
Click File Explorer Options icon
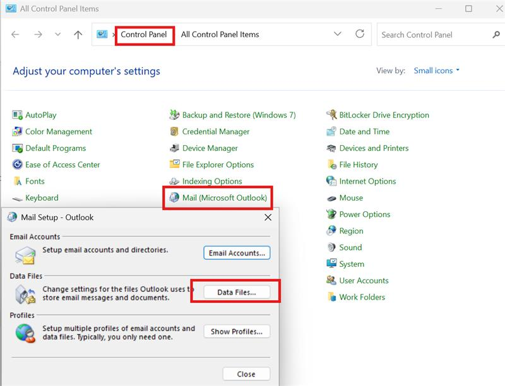tap(174, 165)
